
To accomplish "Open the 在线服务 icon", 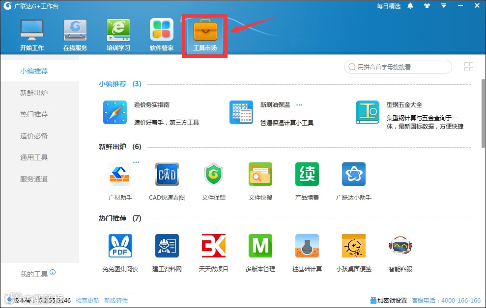I will [75, 30].
